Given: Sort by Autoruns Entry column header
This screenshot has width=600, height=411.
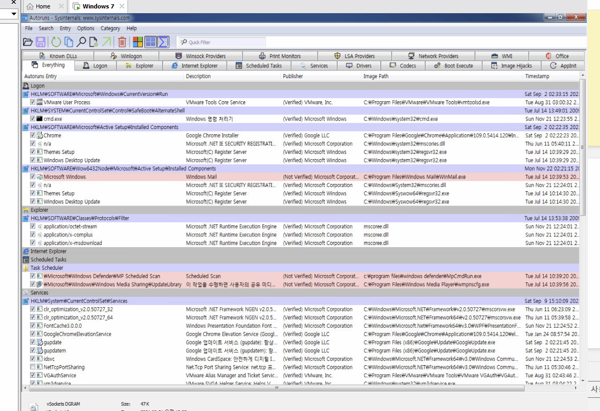Looking at the screenshot, I should 103,76.
